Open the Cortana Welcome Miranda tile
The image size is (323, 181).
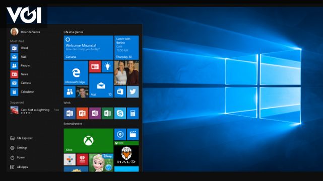(88, 48)
